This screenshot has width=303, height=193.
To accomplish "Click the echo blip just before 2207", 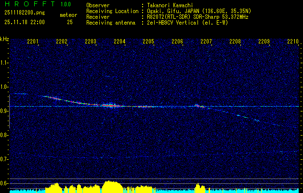I will pos(199,106).
